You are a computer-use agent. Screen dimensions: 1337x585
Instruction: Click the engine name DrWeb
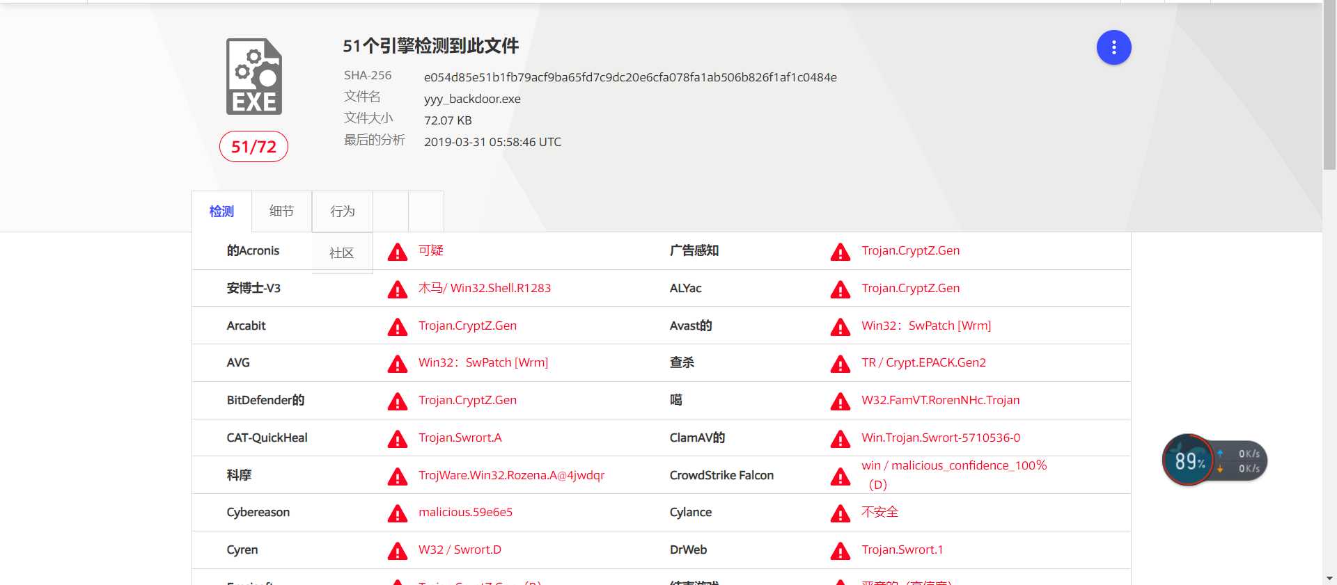[688, 550]
